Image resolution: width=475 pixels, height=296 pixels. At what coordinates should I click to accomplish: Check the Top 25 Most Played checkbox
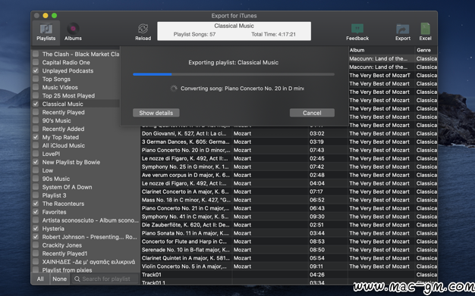pos(36,95)
